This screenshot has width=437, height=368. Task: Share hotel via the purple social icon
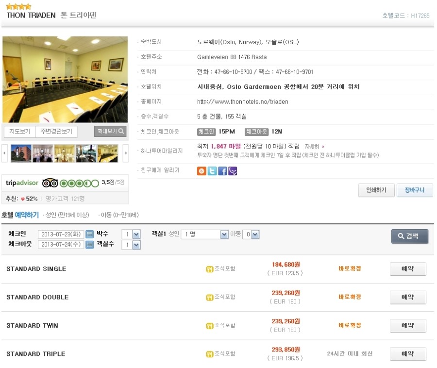[233, 171]
